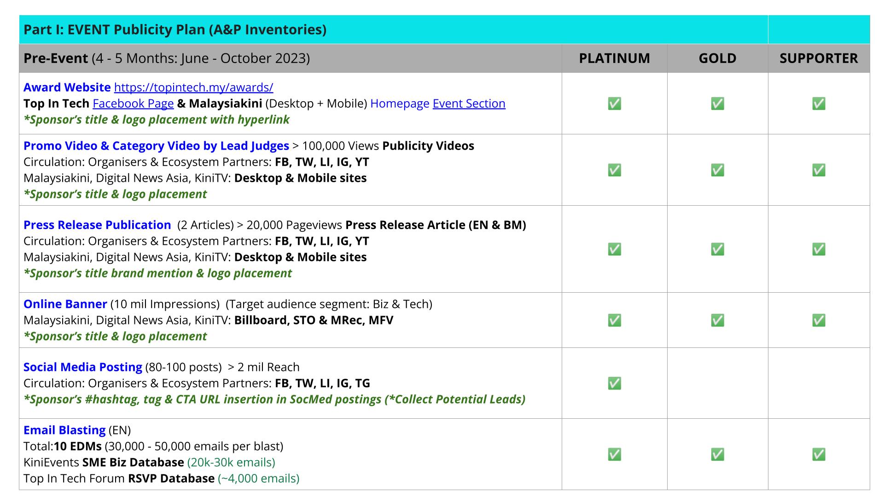Click Supporter checkmark for Email Blasting row

[819, 454]
